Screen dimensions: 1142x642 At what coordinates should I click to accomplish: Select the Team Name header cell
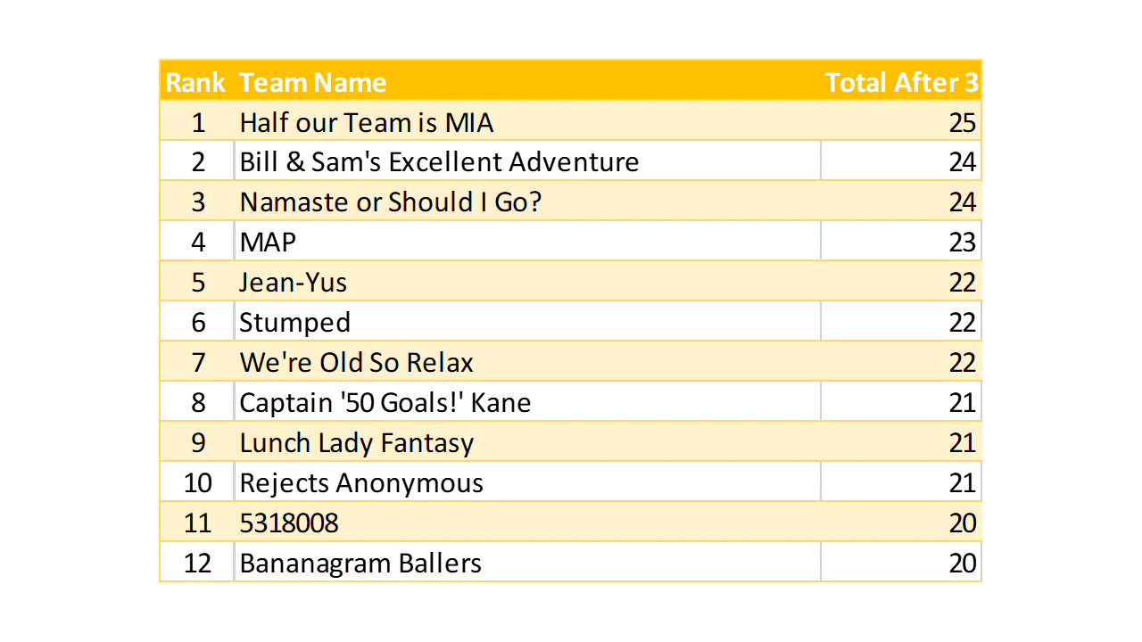coord(313,82)
